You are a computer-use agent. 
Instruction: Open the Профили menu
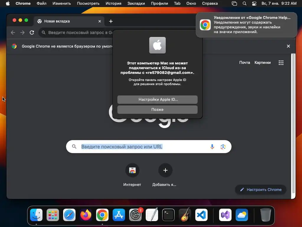(159, 4)
